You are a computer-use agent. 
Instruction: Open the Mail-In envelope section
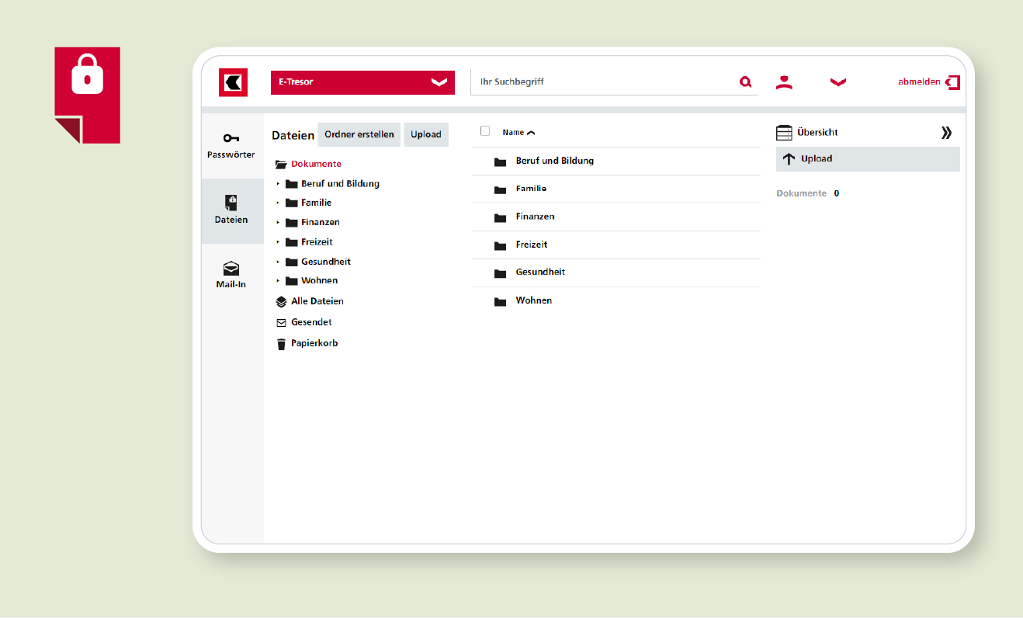click(x=231, y=275)
